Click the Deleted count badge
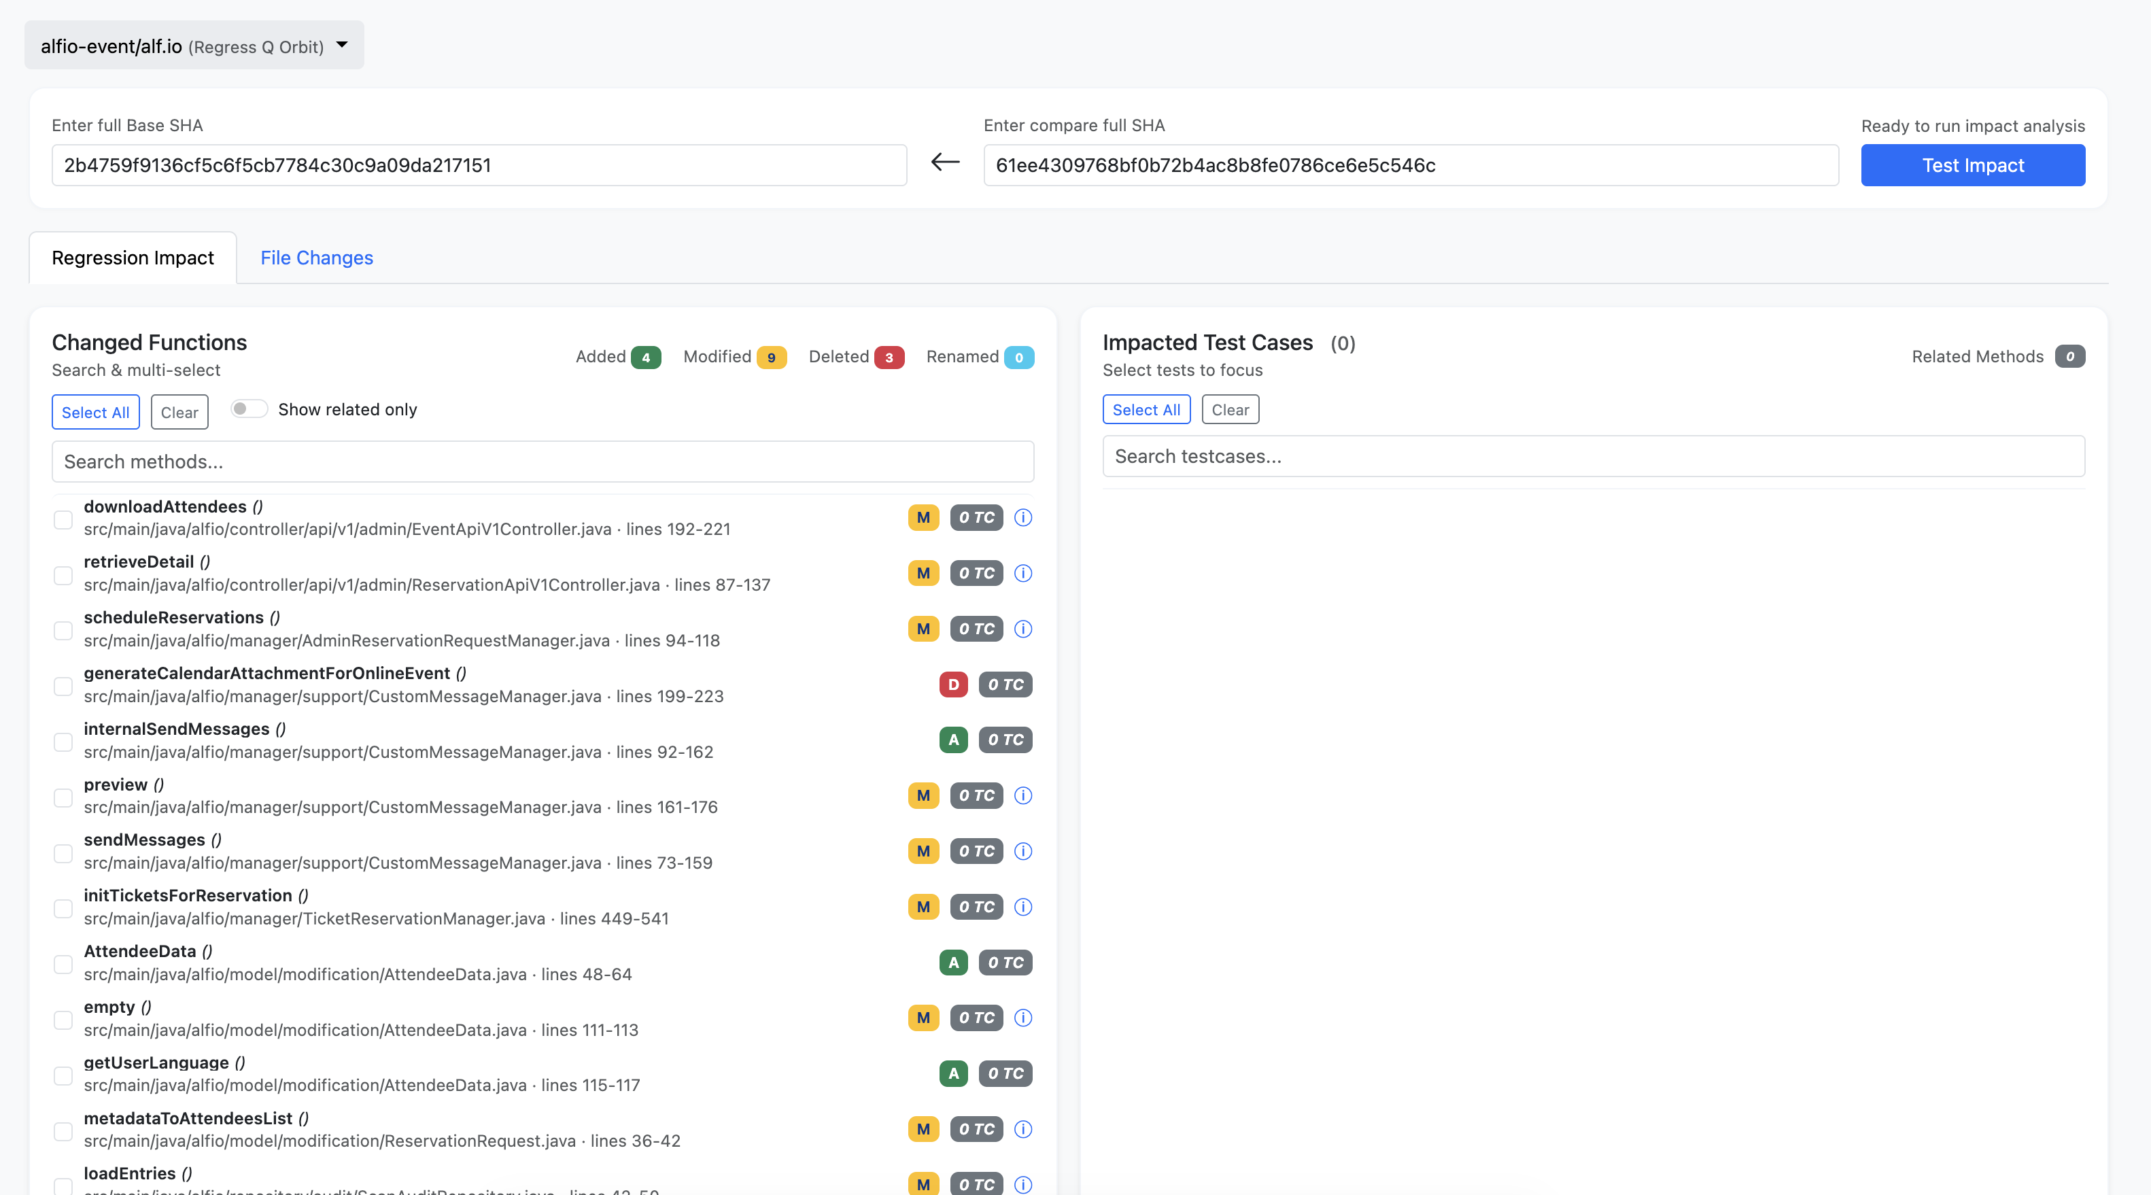The image size is (2151, 1195). (x=889, y=358)
